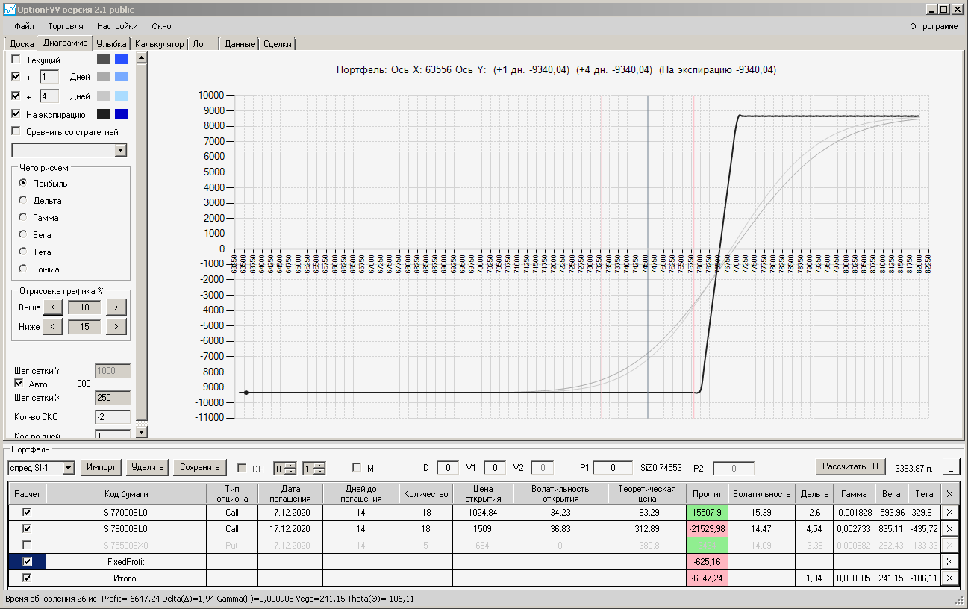Viewport: 968px width, 609px height.
Task: Select the Дельта radio option
Action: [23, 200]
